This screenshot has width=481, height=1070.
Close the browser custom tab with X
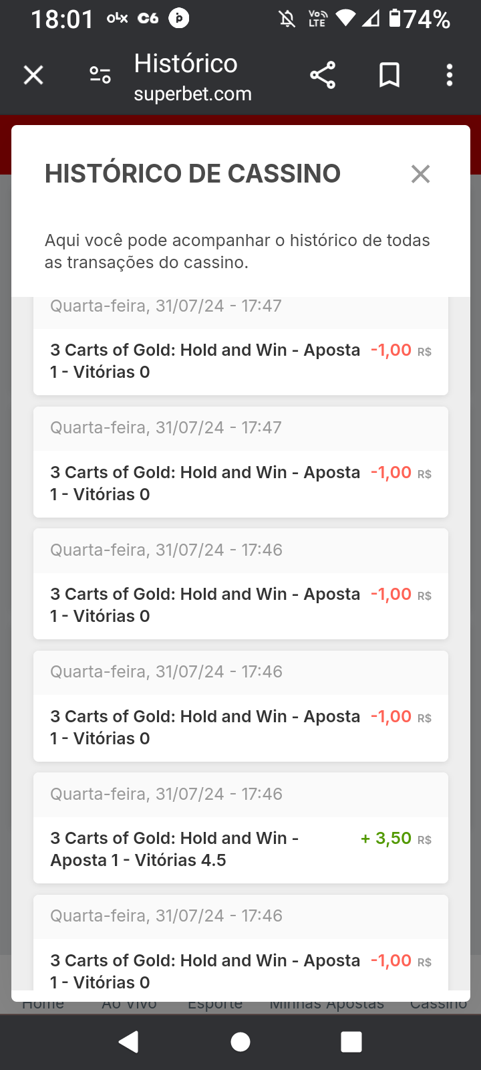pos(33,75)
